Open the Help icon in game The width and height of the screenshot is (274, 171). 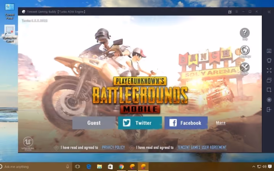[x=245, y=33]
